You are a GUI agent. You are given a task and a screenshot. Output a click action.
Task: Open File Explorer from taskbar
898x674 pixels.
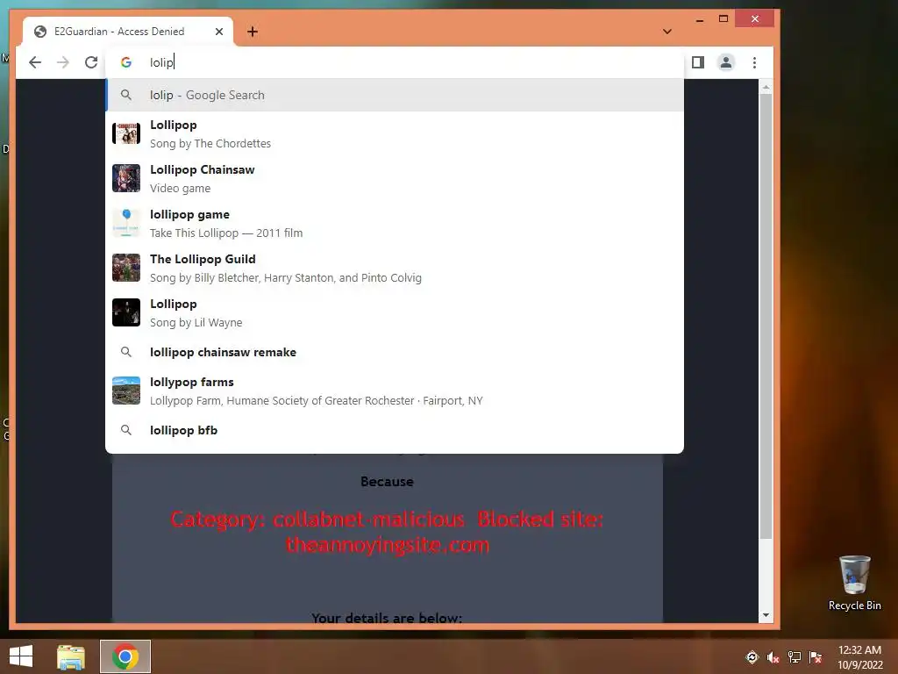coord(71,656)
